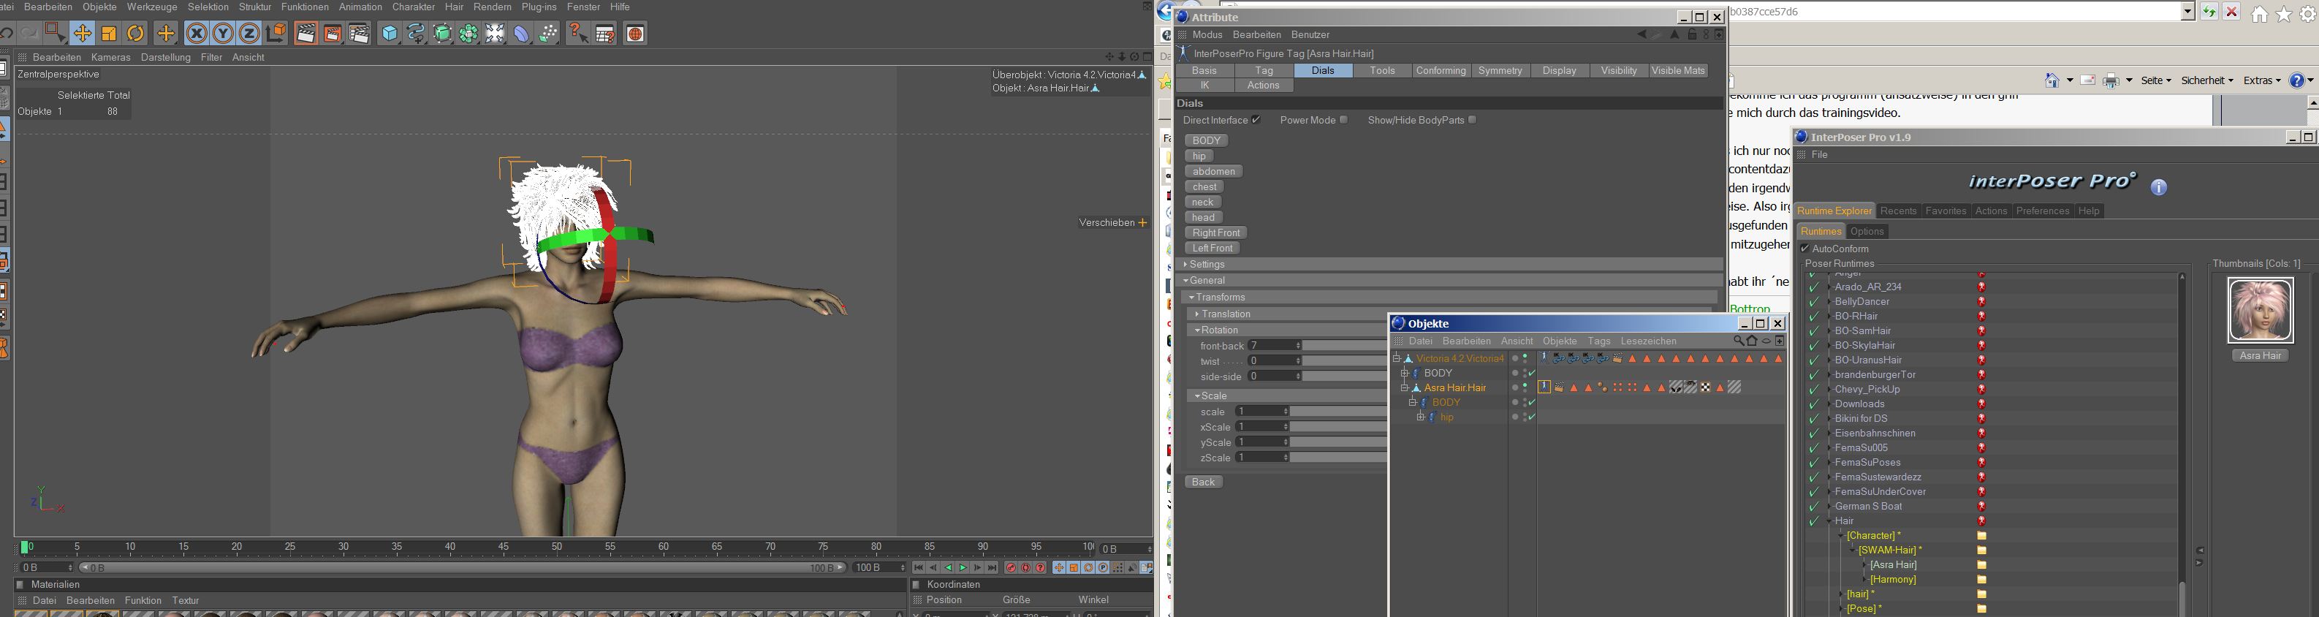The width and height of the screenshot is (2319, 617).
Task: Click the context help question-mark cursor icon
Action: point(579,34)
